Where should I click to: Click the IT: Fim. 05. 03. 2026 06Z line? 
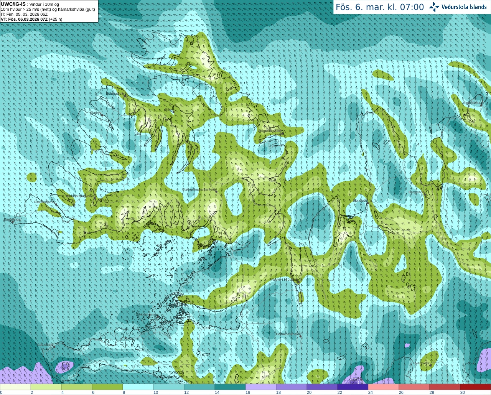tap(24, 14)
